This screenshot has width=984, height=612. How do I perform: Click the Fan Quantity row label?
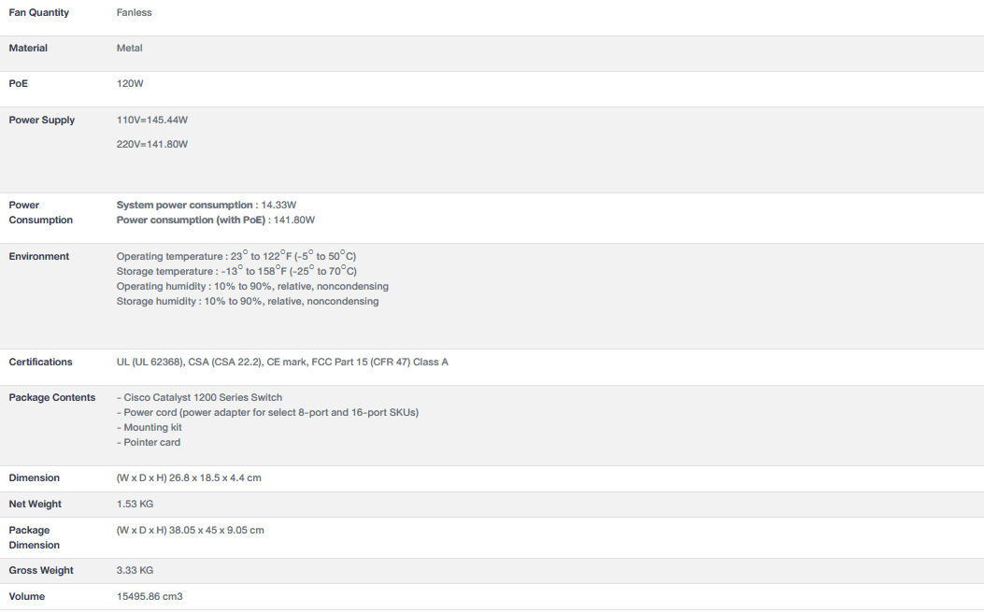(x=38, y=13)
